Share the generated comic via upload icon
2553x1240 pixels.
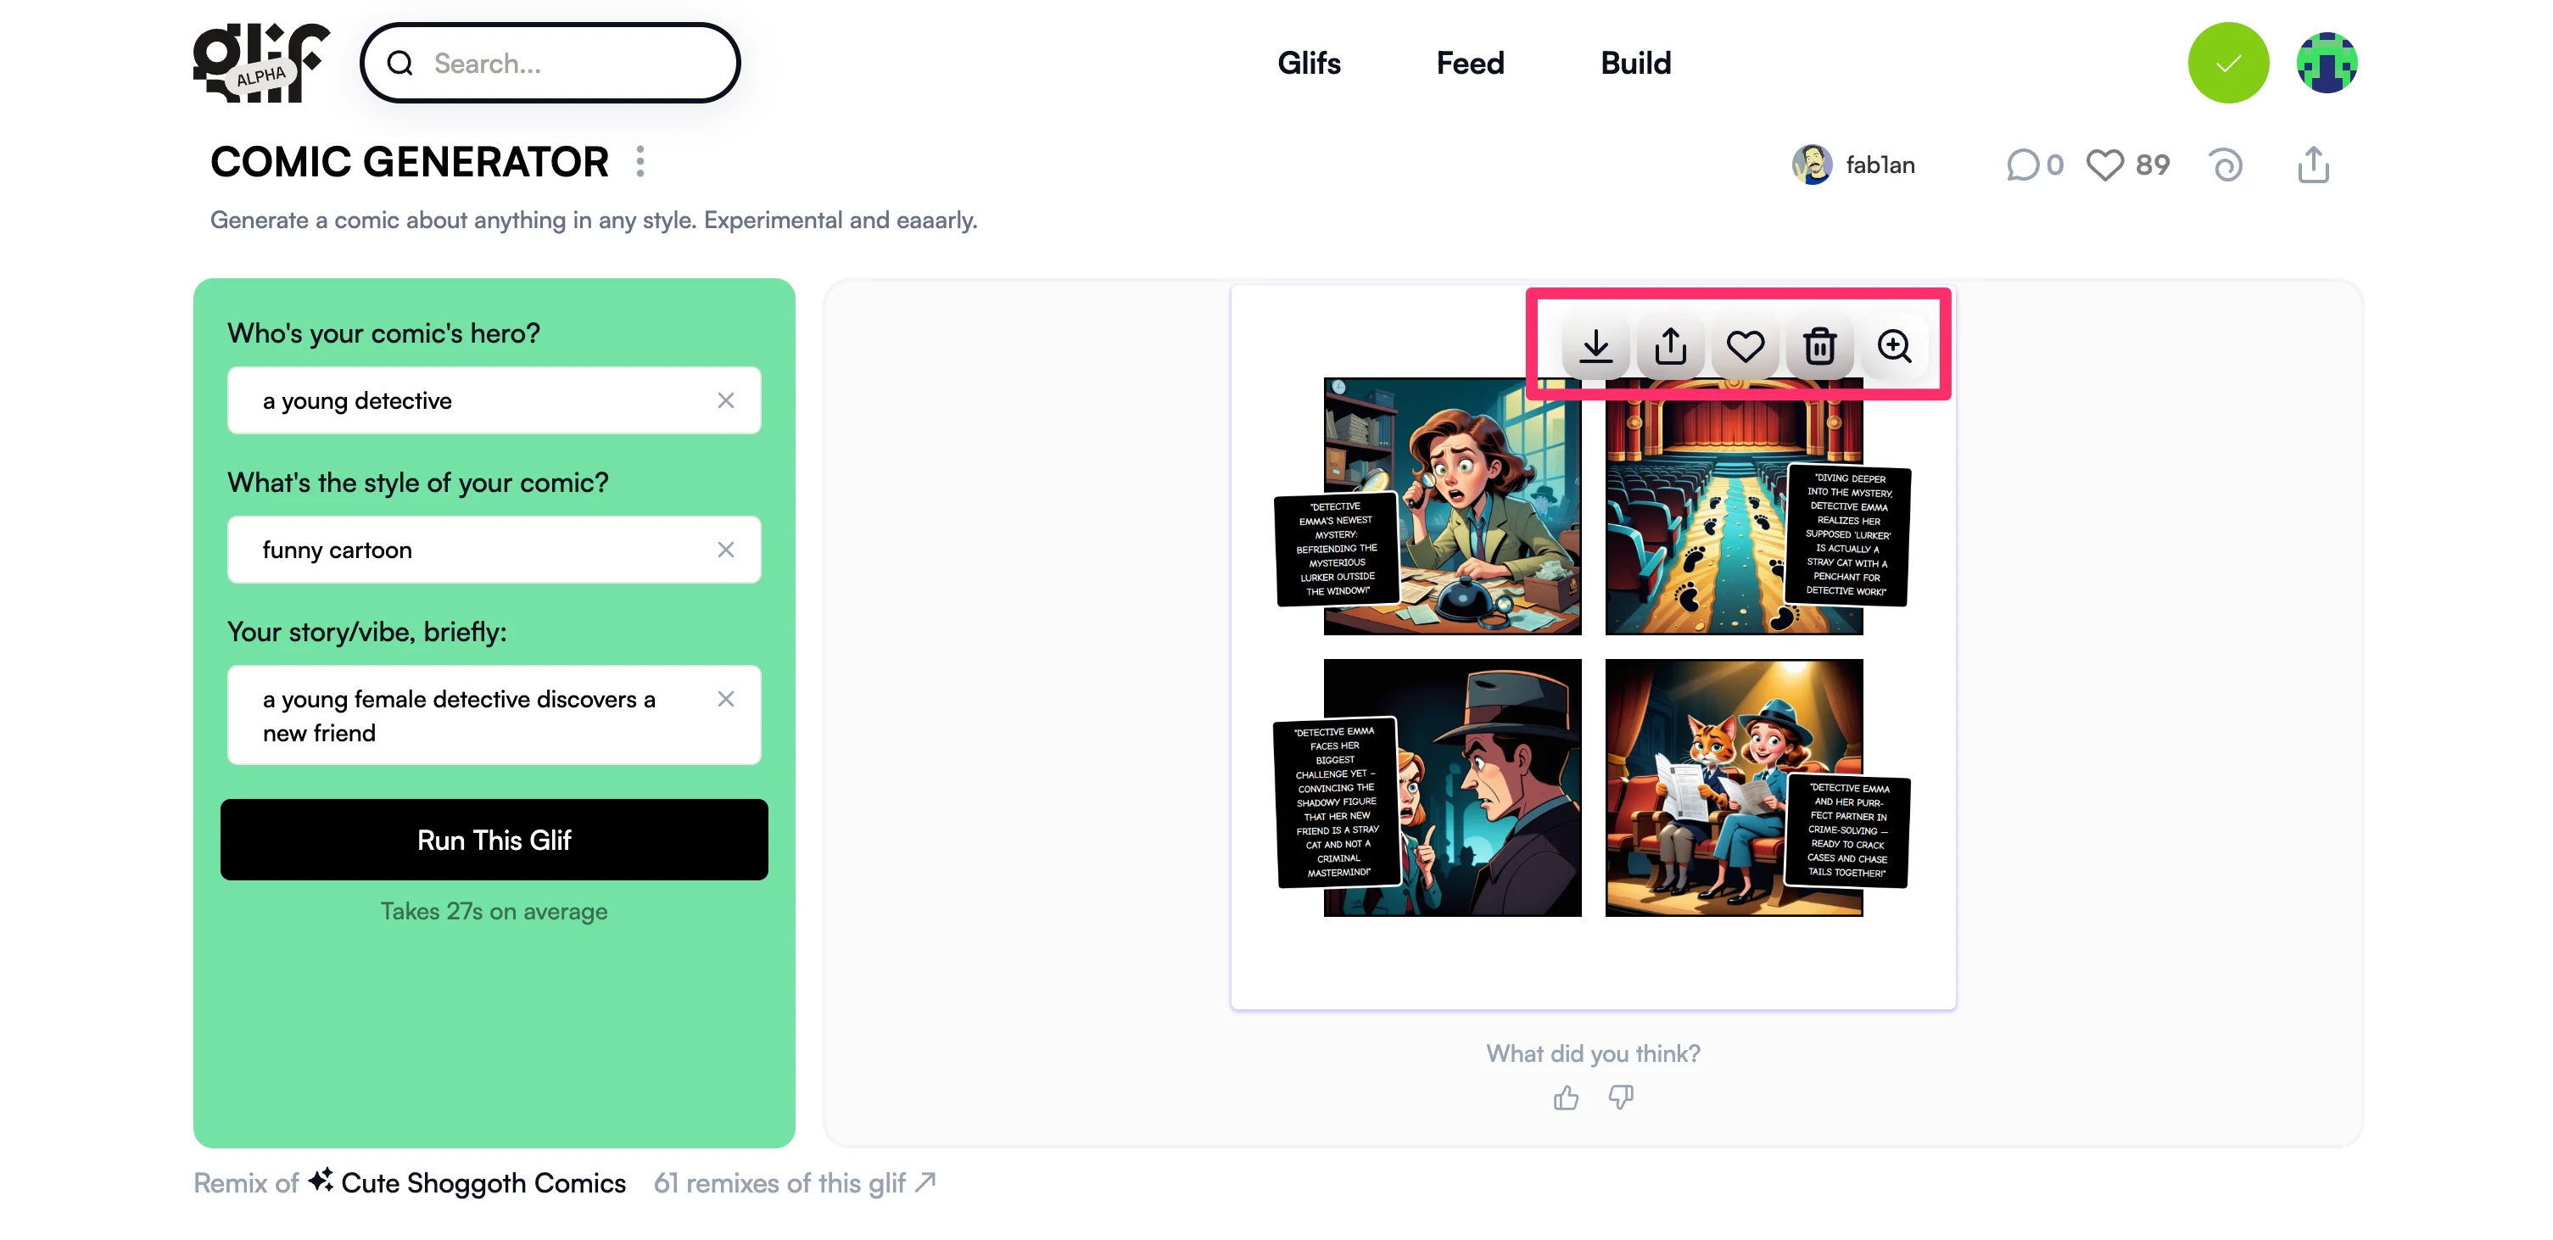[1670, 346]
